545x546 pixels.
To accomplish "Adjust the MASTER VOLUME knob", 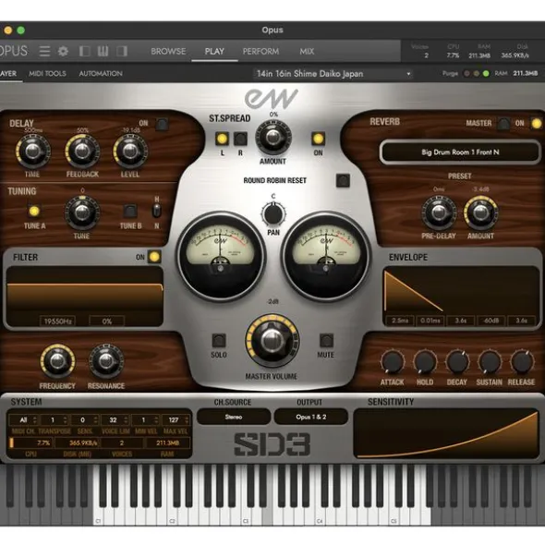I will click(x=272, y=341).
